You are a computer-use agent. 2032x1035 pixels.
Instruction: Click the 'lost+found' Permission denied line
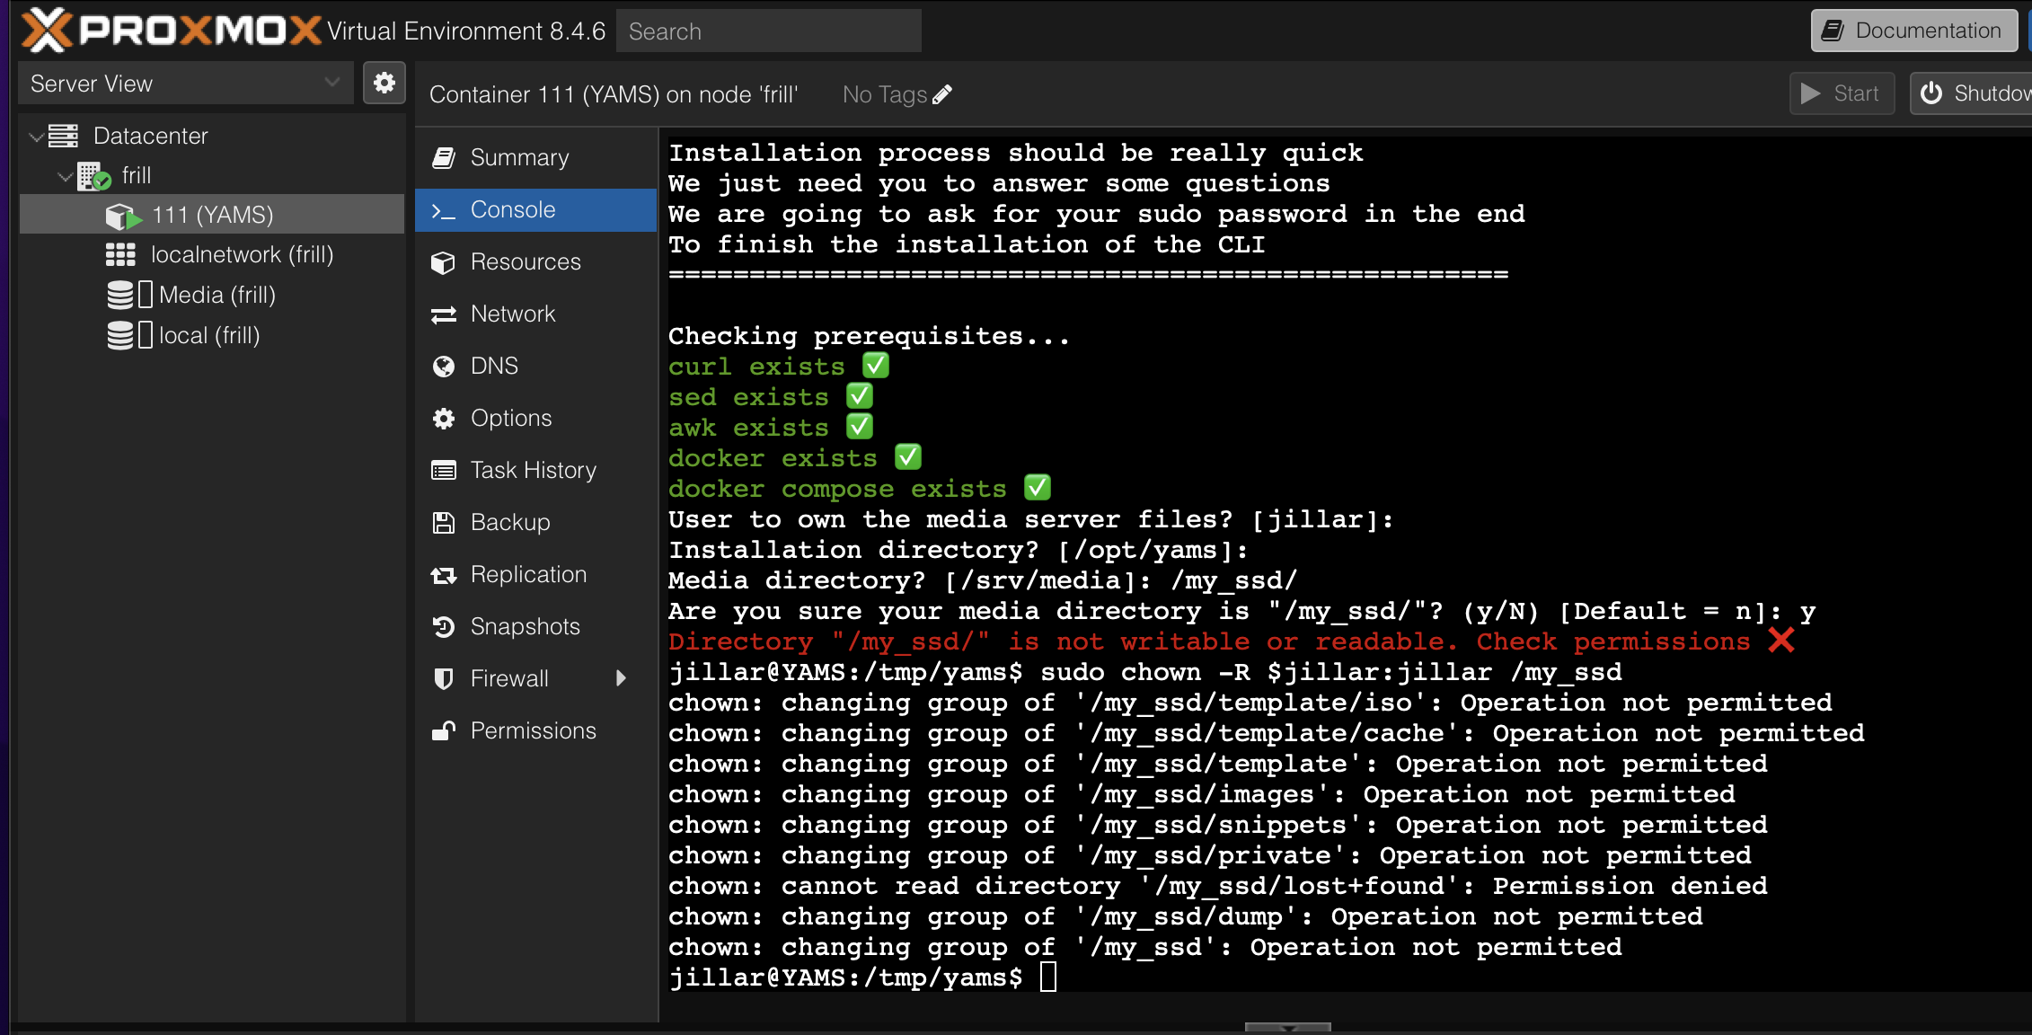click(1218, 886)
